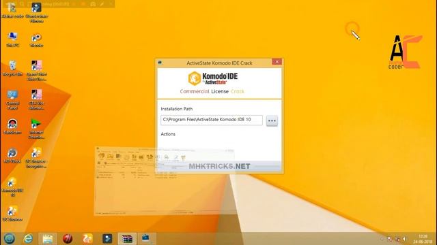The image size is (437, 245).
Task: Open File Explorer from the taskbar
Action: tap(48, 239)
